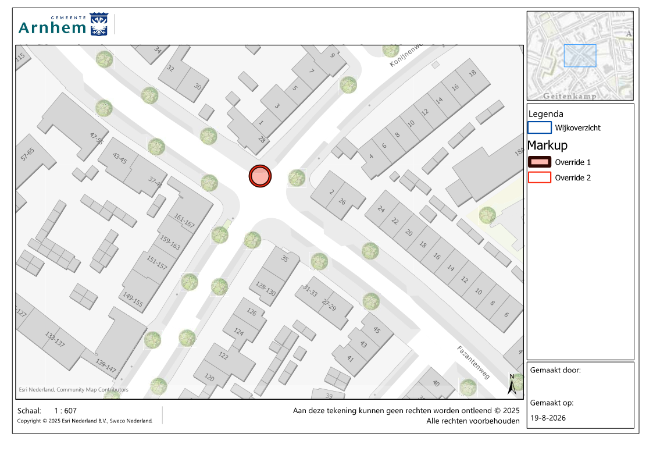
Task: Click the Markup heading
Action: pyautogui.click(x=547, y=145)
